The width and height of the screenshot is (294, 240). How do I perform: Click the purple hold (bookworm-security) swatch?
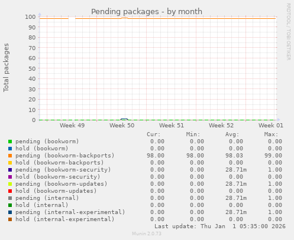pos(10,177)
